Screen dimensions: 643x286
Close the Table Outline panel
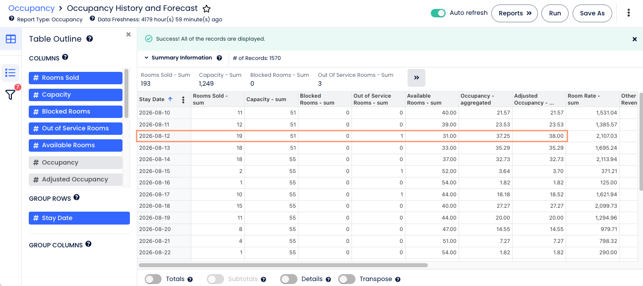(x=128, y=35)
